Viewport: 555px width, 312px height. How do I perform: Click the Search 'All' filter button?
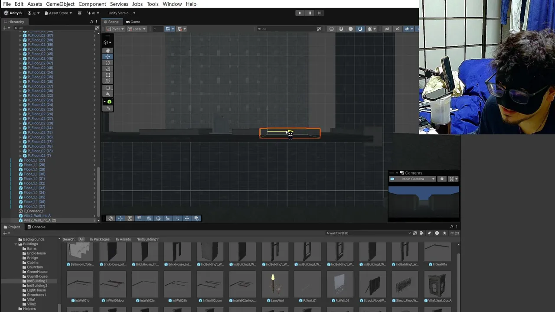[81, 239]
